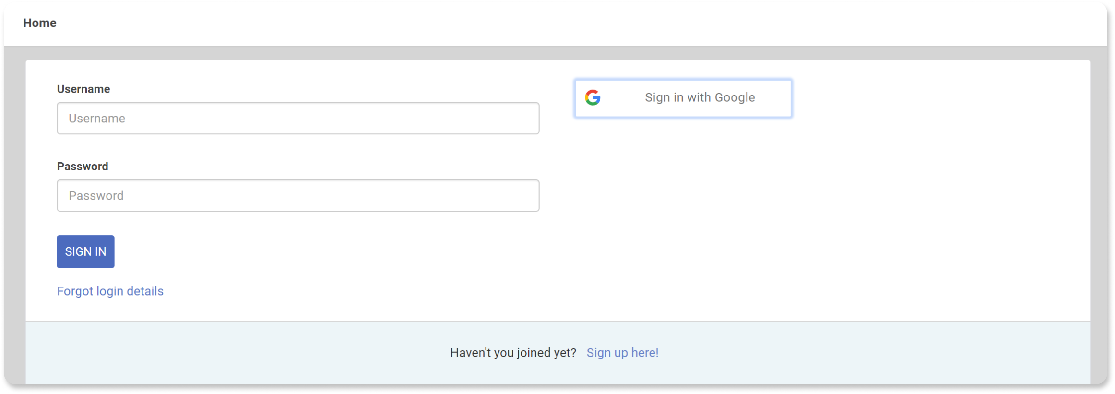Screen dimensions: 1115x394
Task: Choose Google sign-in via the colored G icon
Action: 593,98
